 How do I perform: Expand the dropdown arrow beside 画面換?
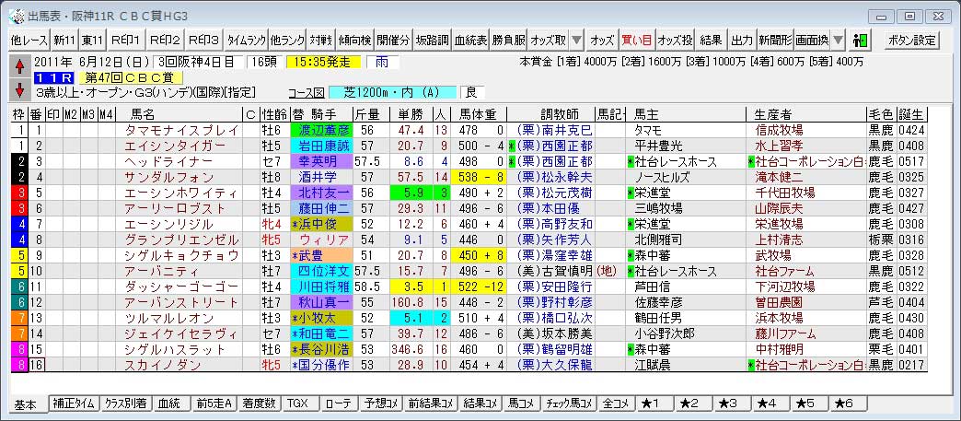(838, 41)
